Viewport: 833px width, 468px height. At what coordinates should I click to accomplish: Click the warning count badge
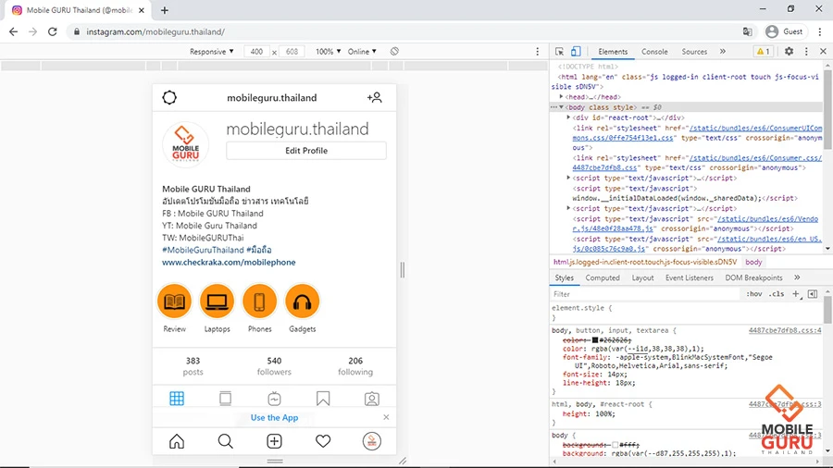[763, 52]
